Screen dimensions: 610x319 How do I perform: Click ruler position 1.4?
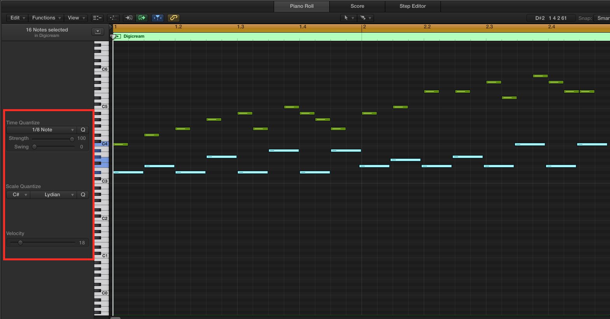pos(303,27)
